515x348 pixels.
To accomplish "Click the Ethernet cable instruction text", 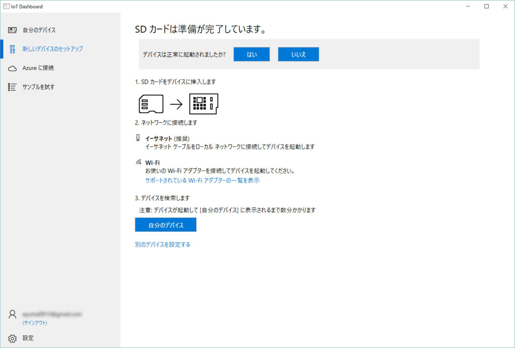I will [230, 147].
